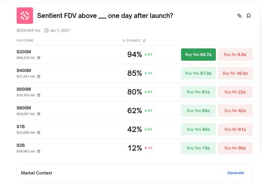This screenshot has width=262, height=188.
Task: Select Buy Yes 87.0¢ for $400M
Action: point(198,73)
